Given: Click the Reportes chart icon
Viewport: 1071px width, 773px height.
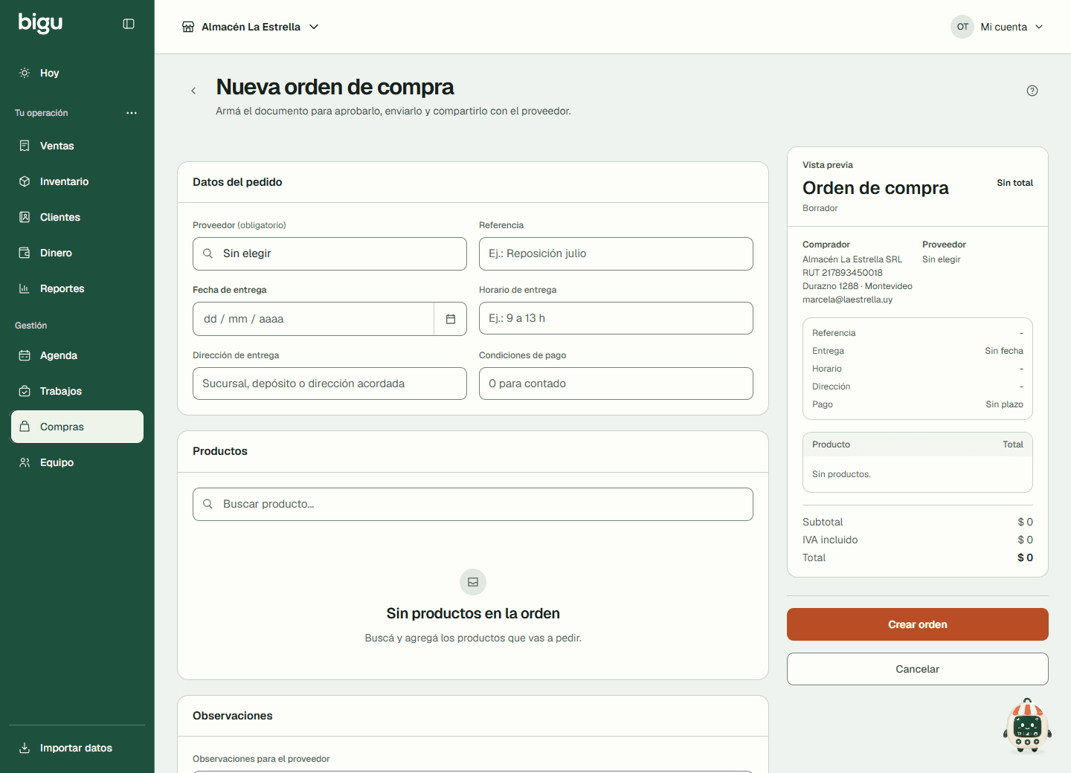Looking at the screenshot, I should 25,288.
